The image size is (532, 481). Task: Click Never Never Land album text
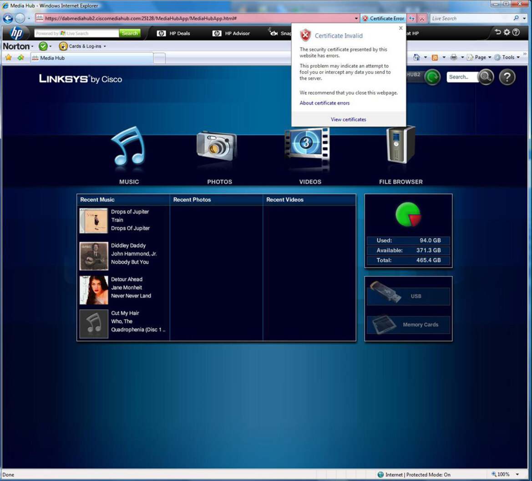(x=131, y=296)
